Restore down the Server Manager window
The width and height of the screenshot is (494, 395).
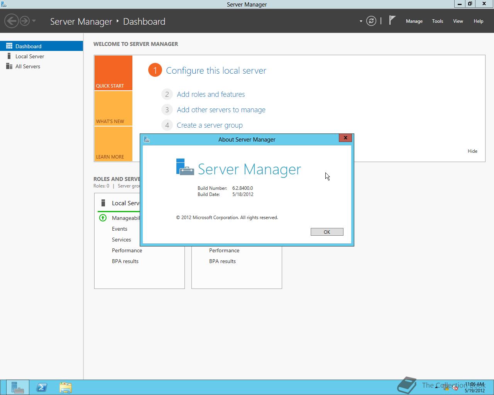pos(470,4)
